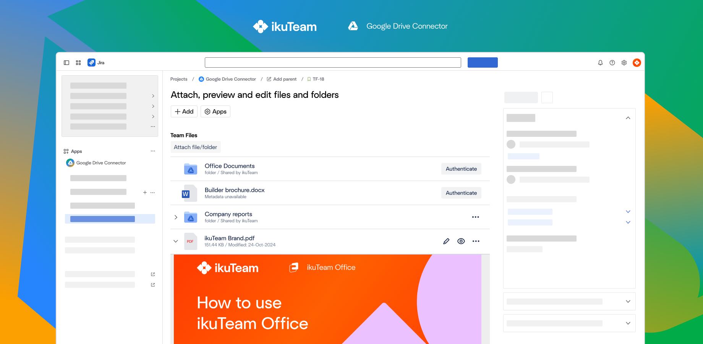The height and width of the screenshot is (344, 703).
Task: Open the TF-18 issue breadcrumb
Action: (x=318, y=79)
